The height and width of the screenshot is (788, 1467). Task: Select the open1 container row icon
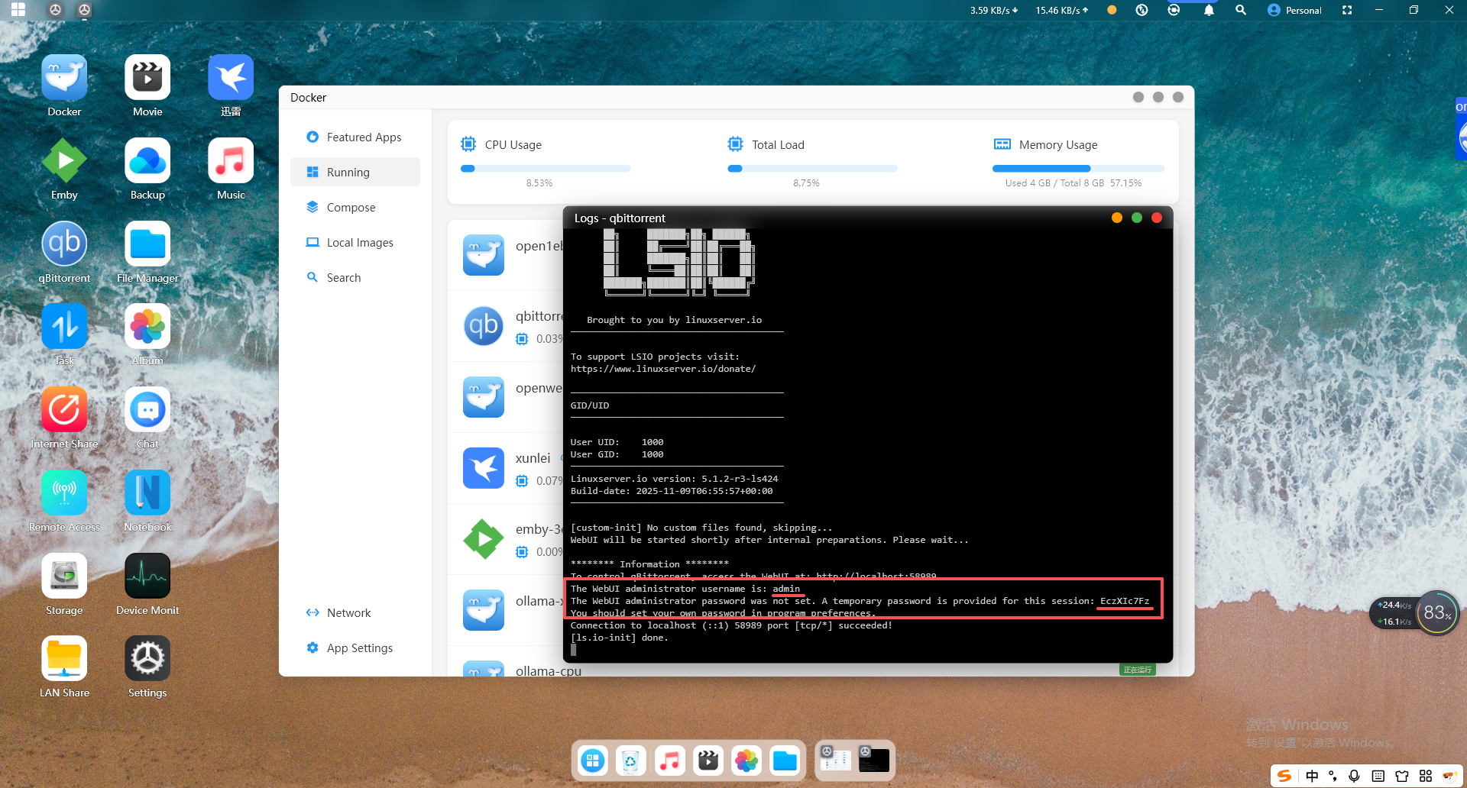[x=484, y=255]
